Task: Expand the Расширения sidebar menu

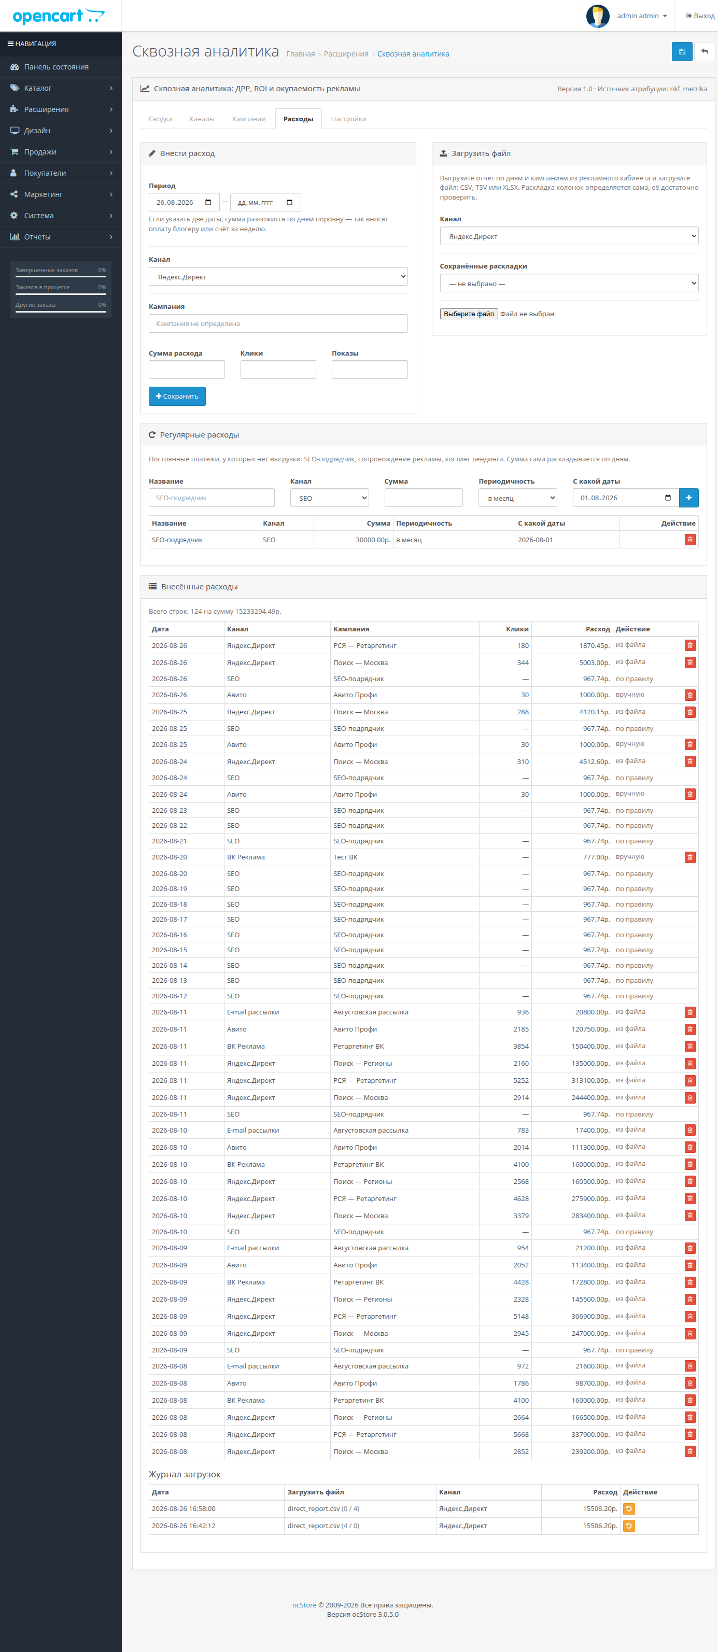Action: (61, 109)
